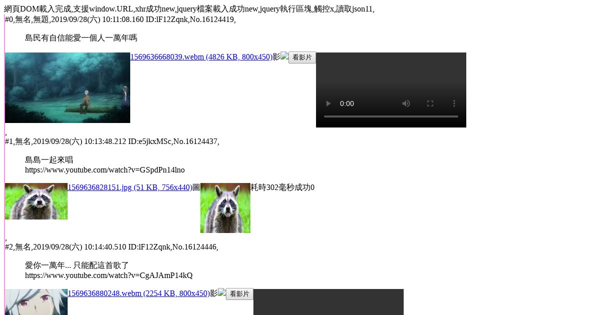Open 1569636880248.webm file link
Screen dimensions: 601x315
(139, 293)
